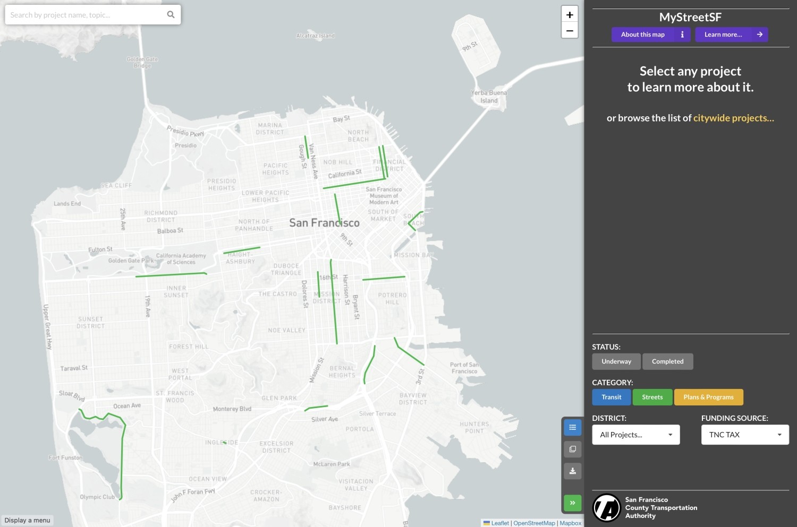Zoom out with the minus button

pos(570,31)
